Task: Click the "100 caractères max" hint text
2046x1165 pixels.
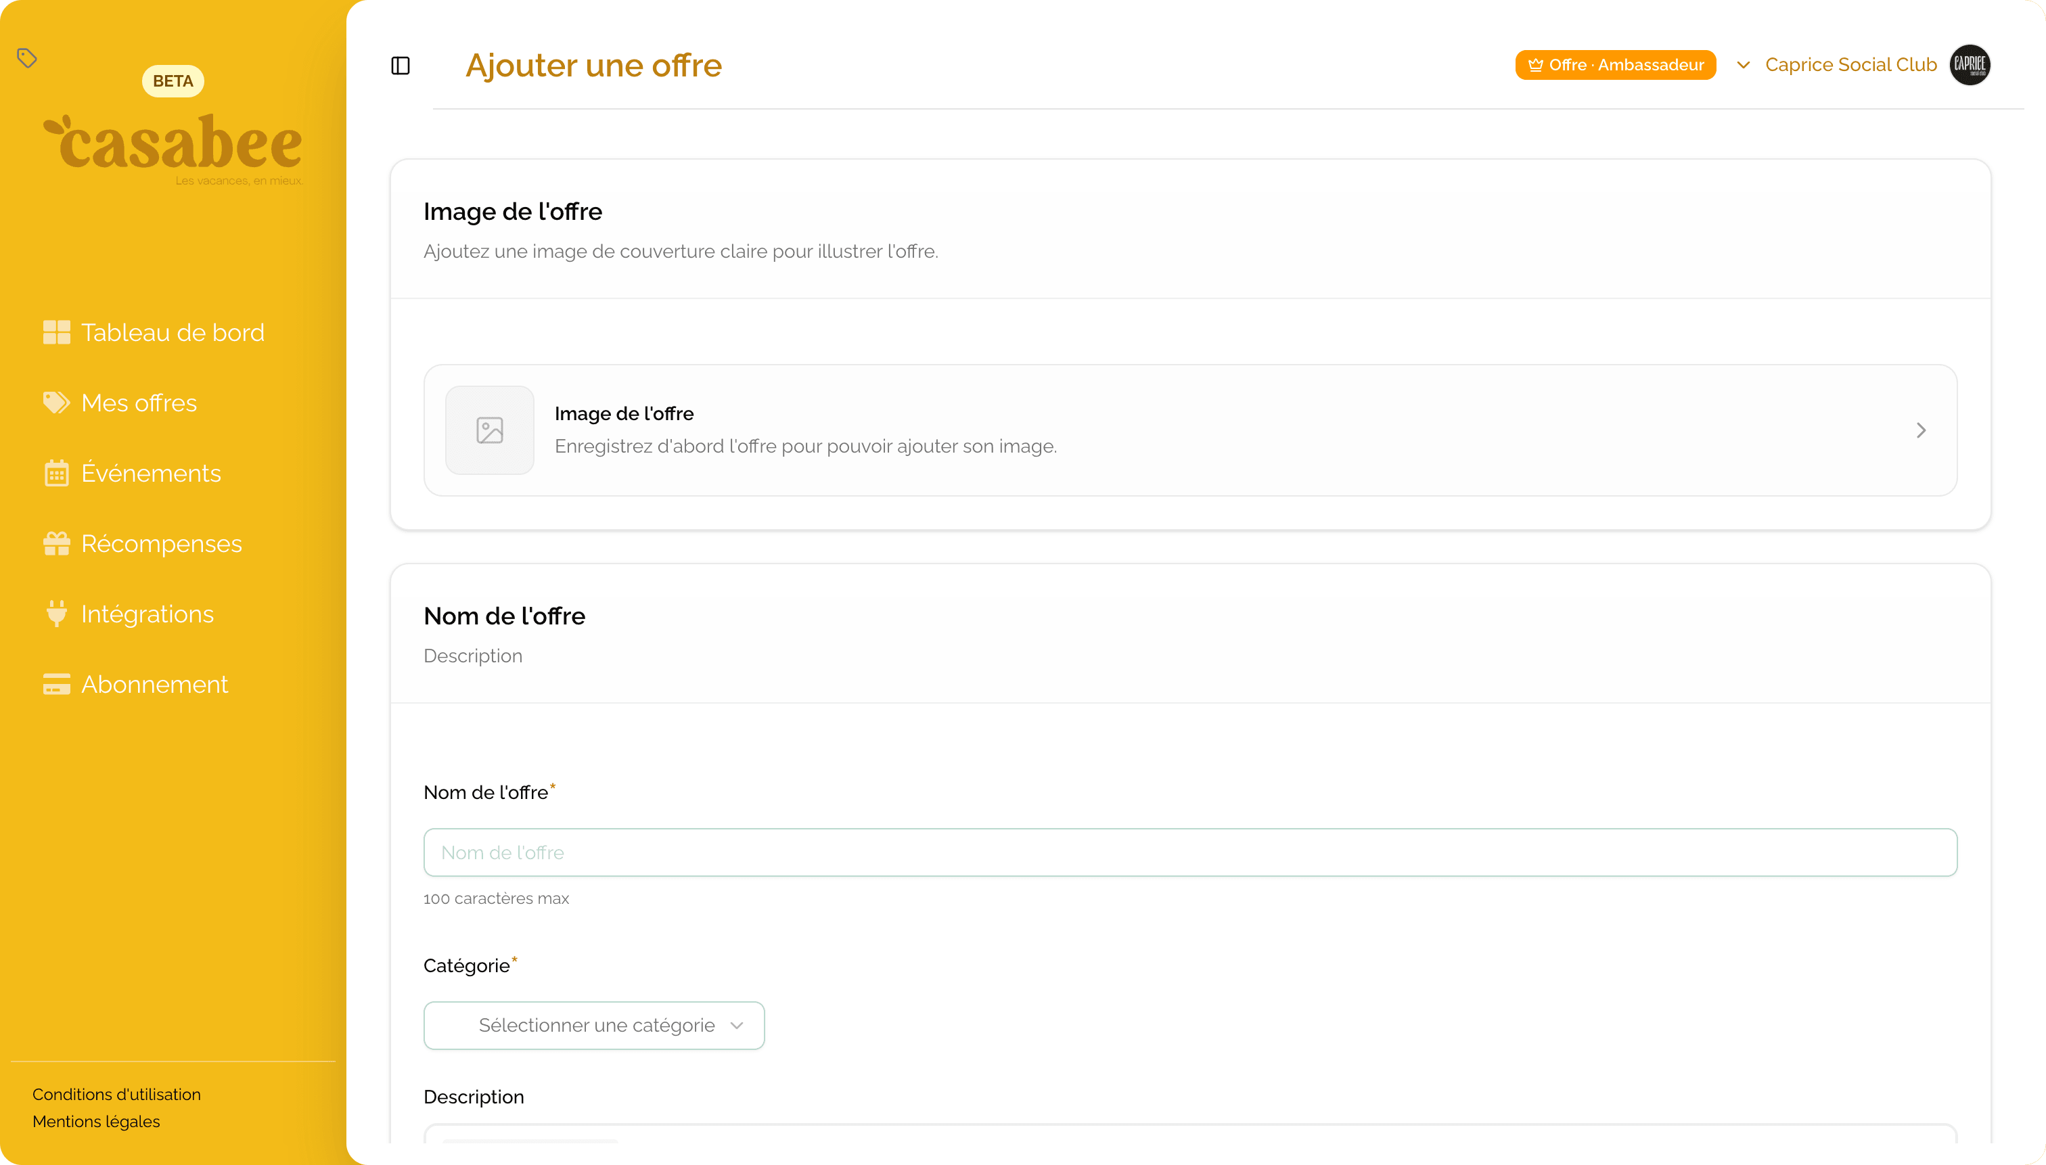Action: pos(496,898)
